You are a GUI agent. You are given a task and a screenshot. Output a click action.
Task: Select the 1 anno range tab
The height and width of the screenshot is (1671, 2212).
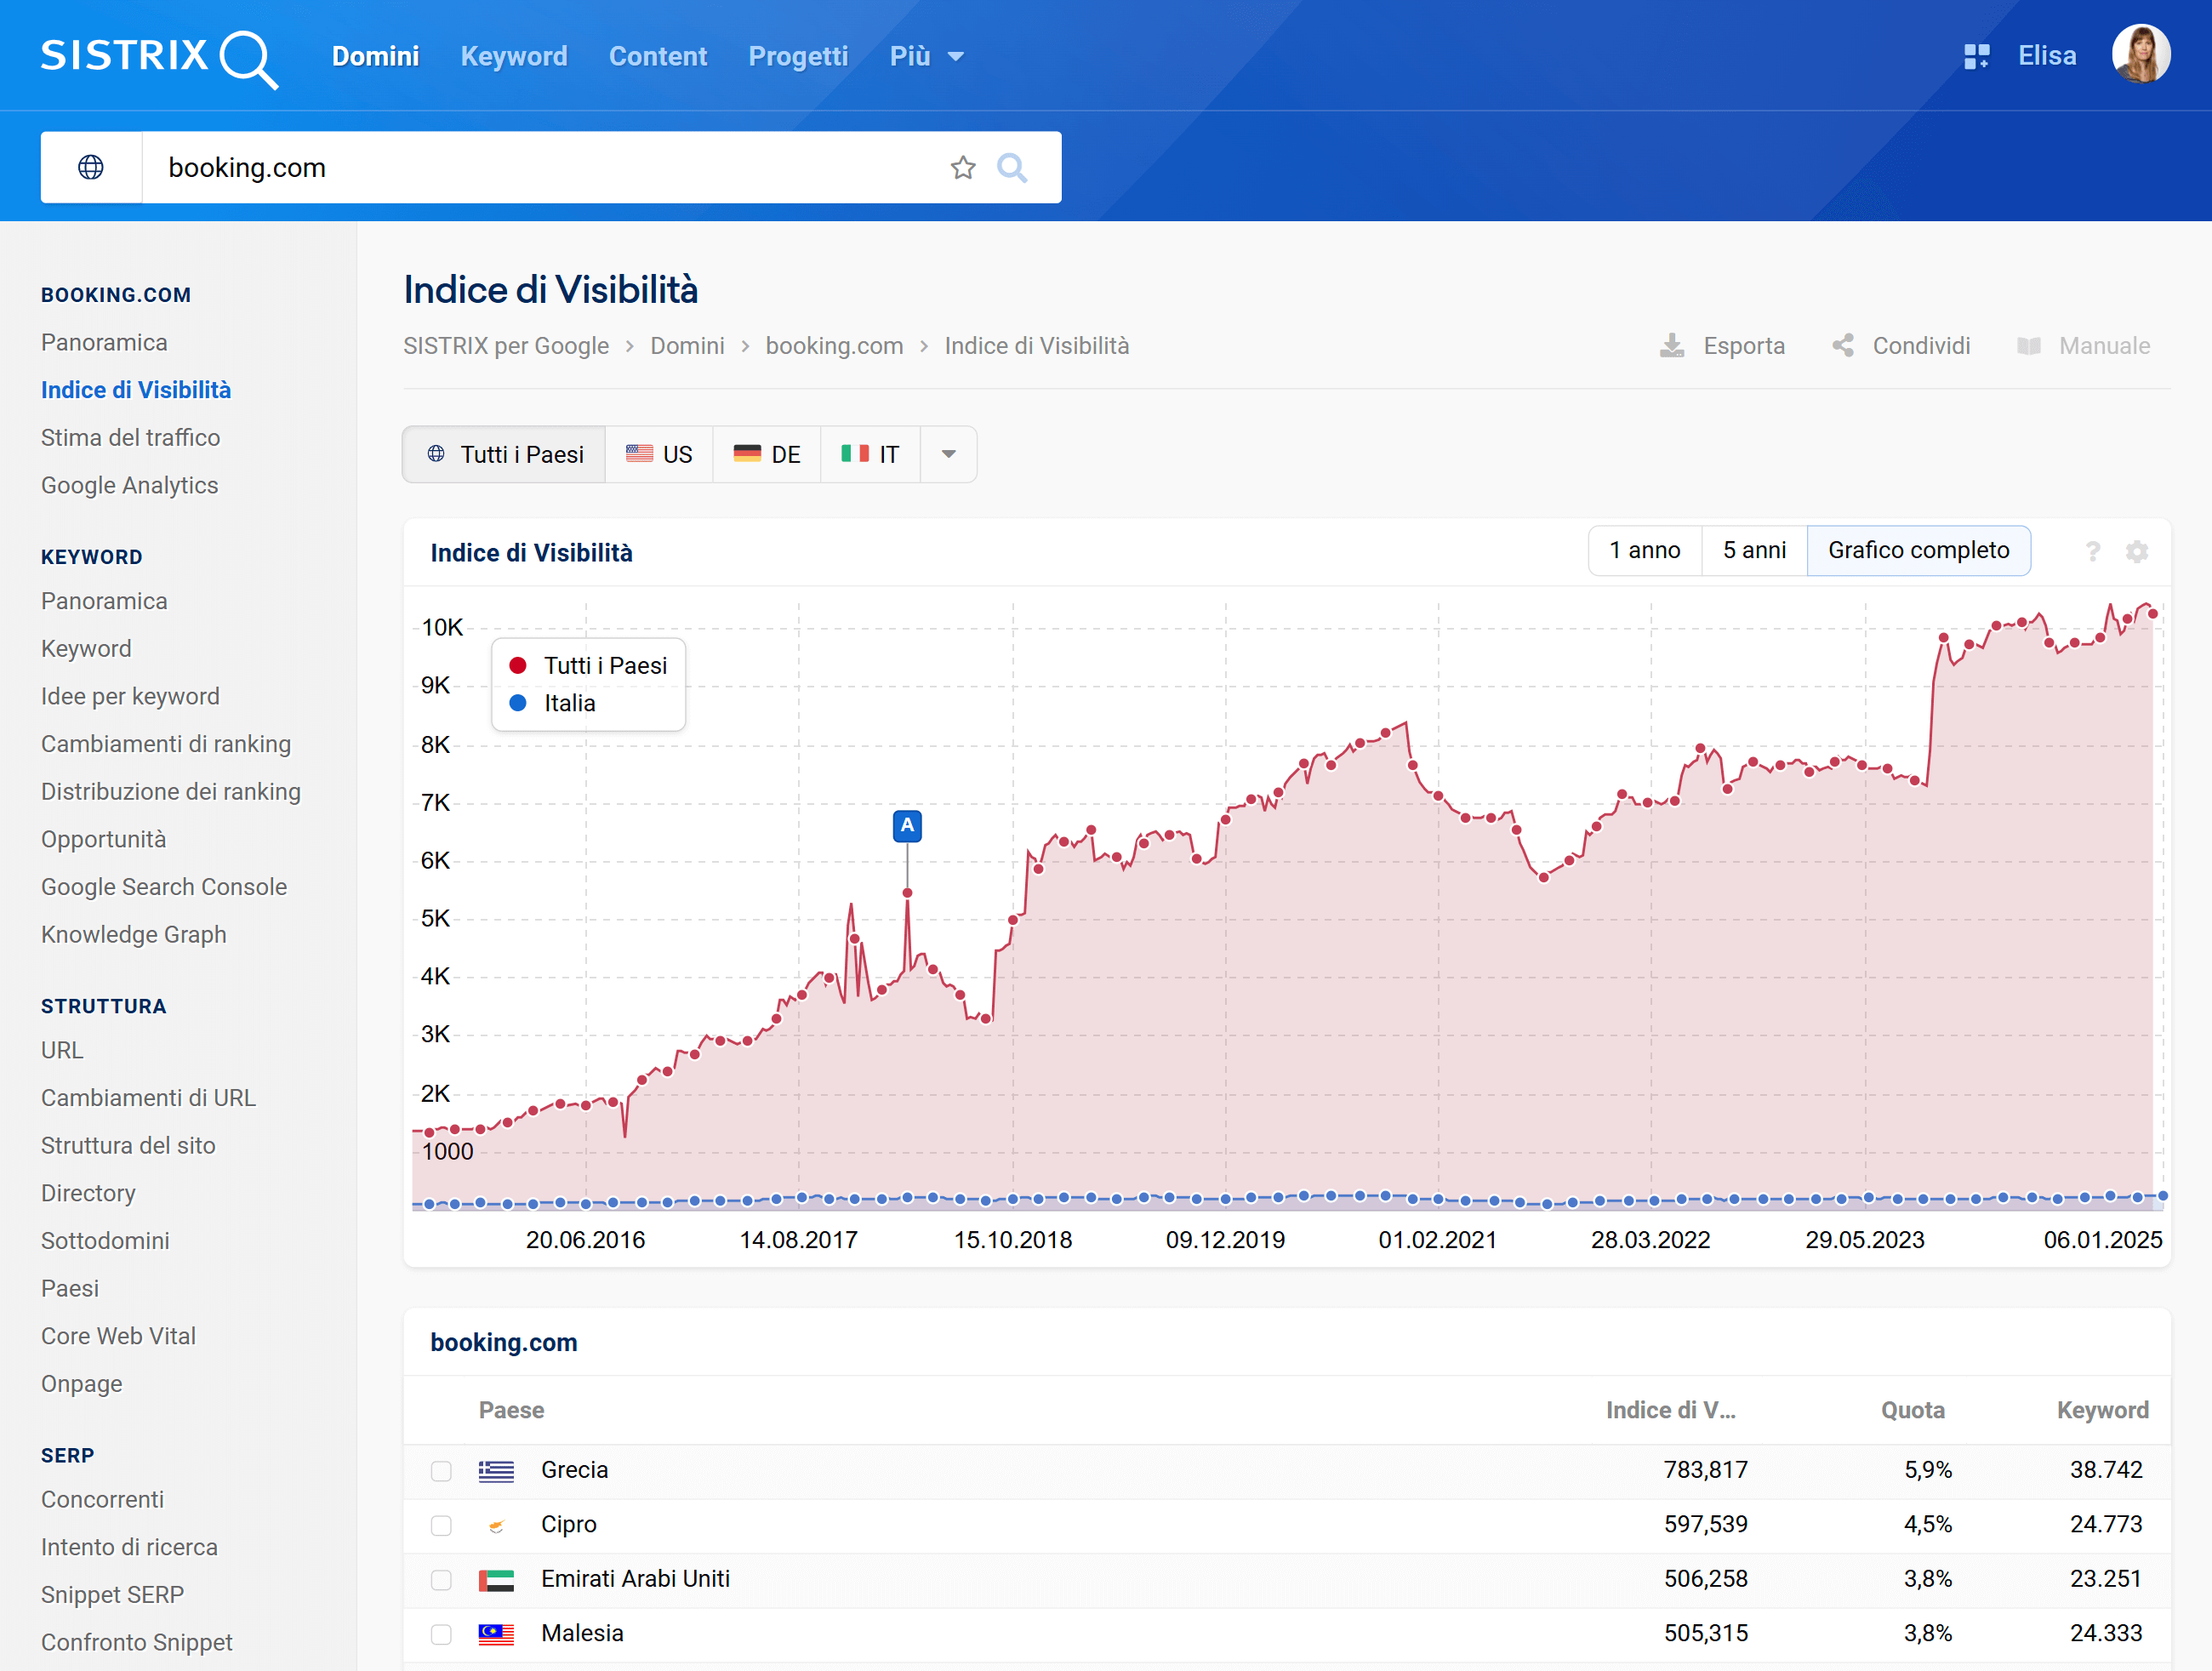pos(1645,550)
